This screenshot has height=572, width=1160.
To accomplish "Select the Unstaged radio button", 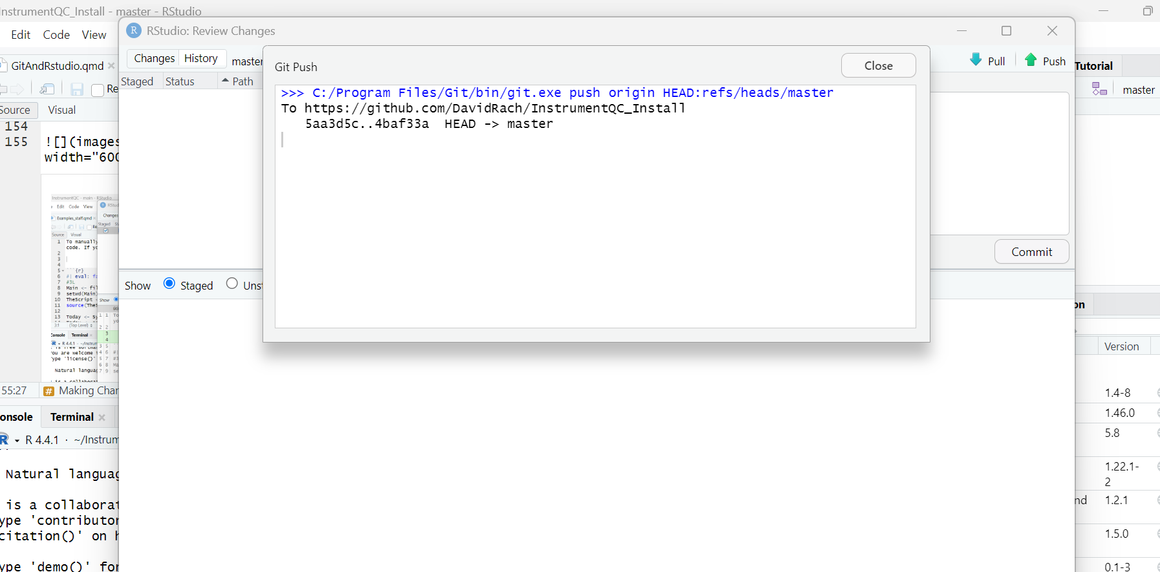I will coord(232,284).
